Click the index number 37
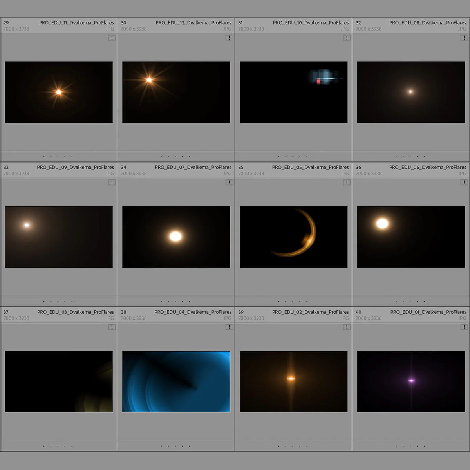Screen dimensions: 470x470 coord(6,312)
